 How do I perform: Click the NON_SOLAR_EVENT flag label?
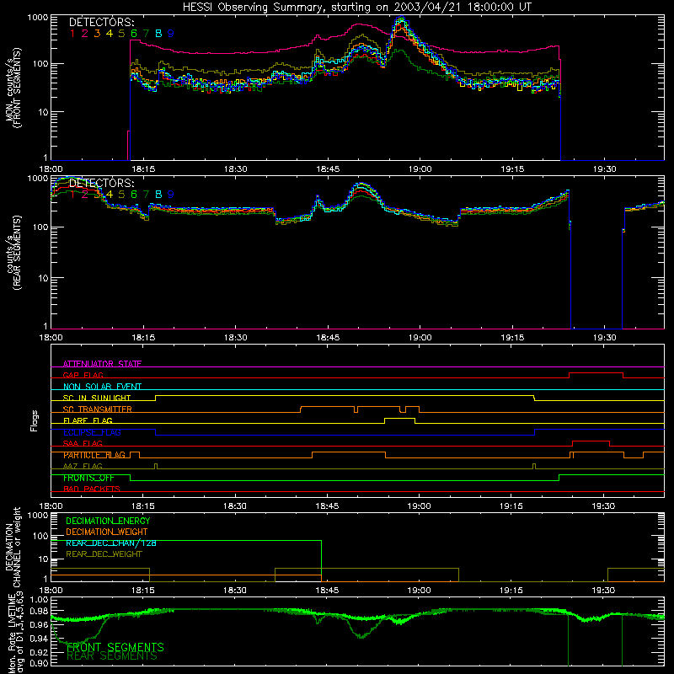click(x=102, y=387)
